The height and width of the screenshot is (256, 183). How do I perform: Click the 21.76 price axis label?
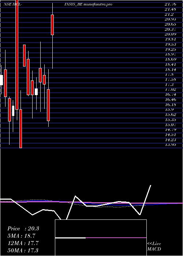coord(171,4)
